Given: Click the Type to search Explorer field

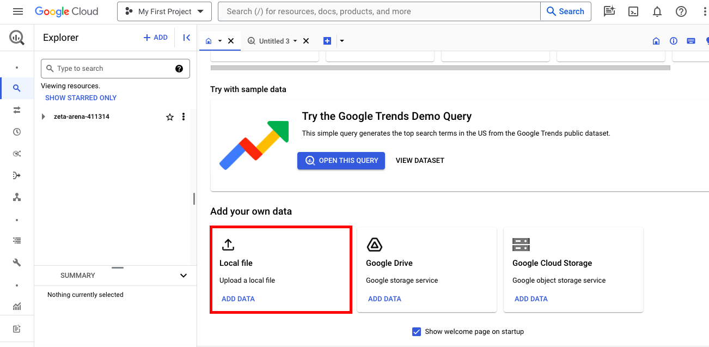Looking at the screenshot, I should [x=109, y=68].
